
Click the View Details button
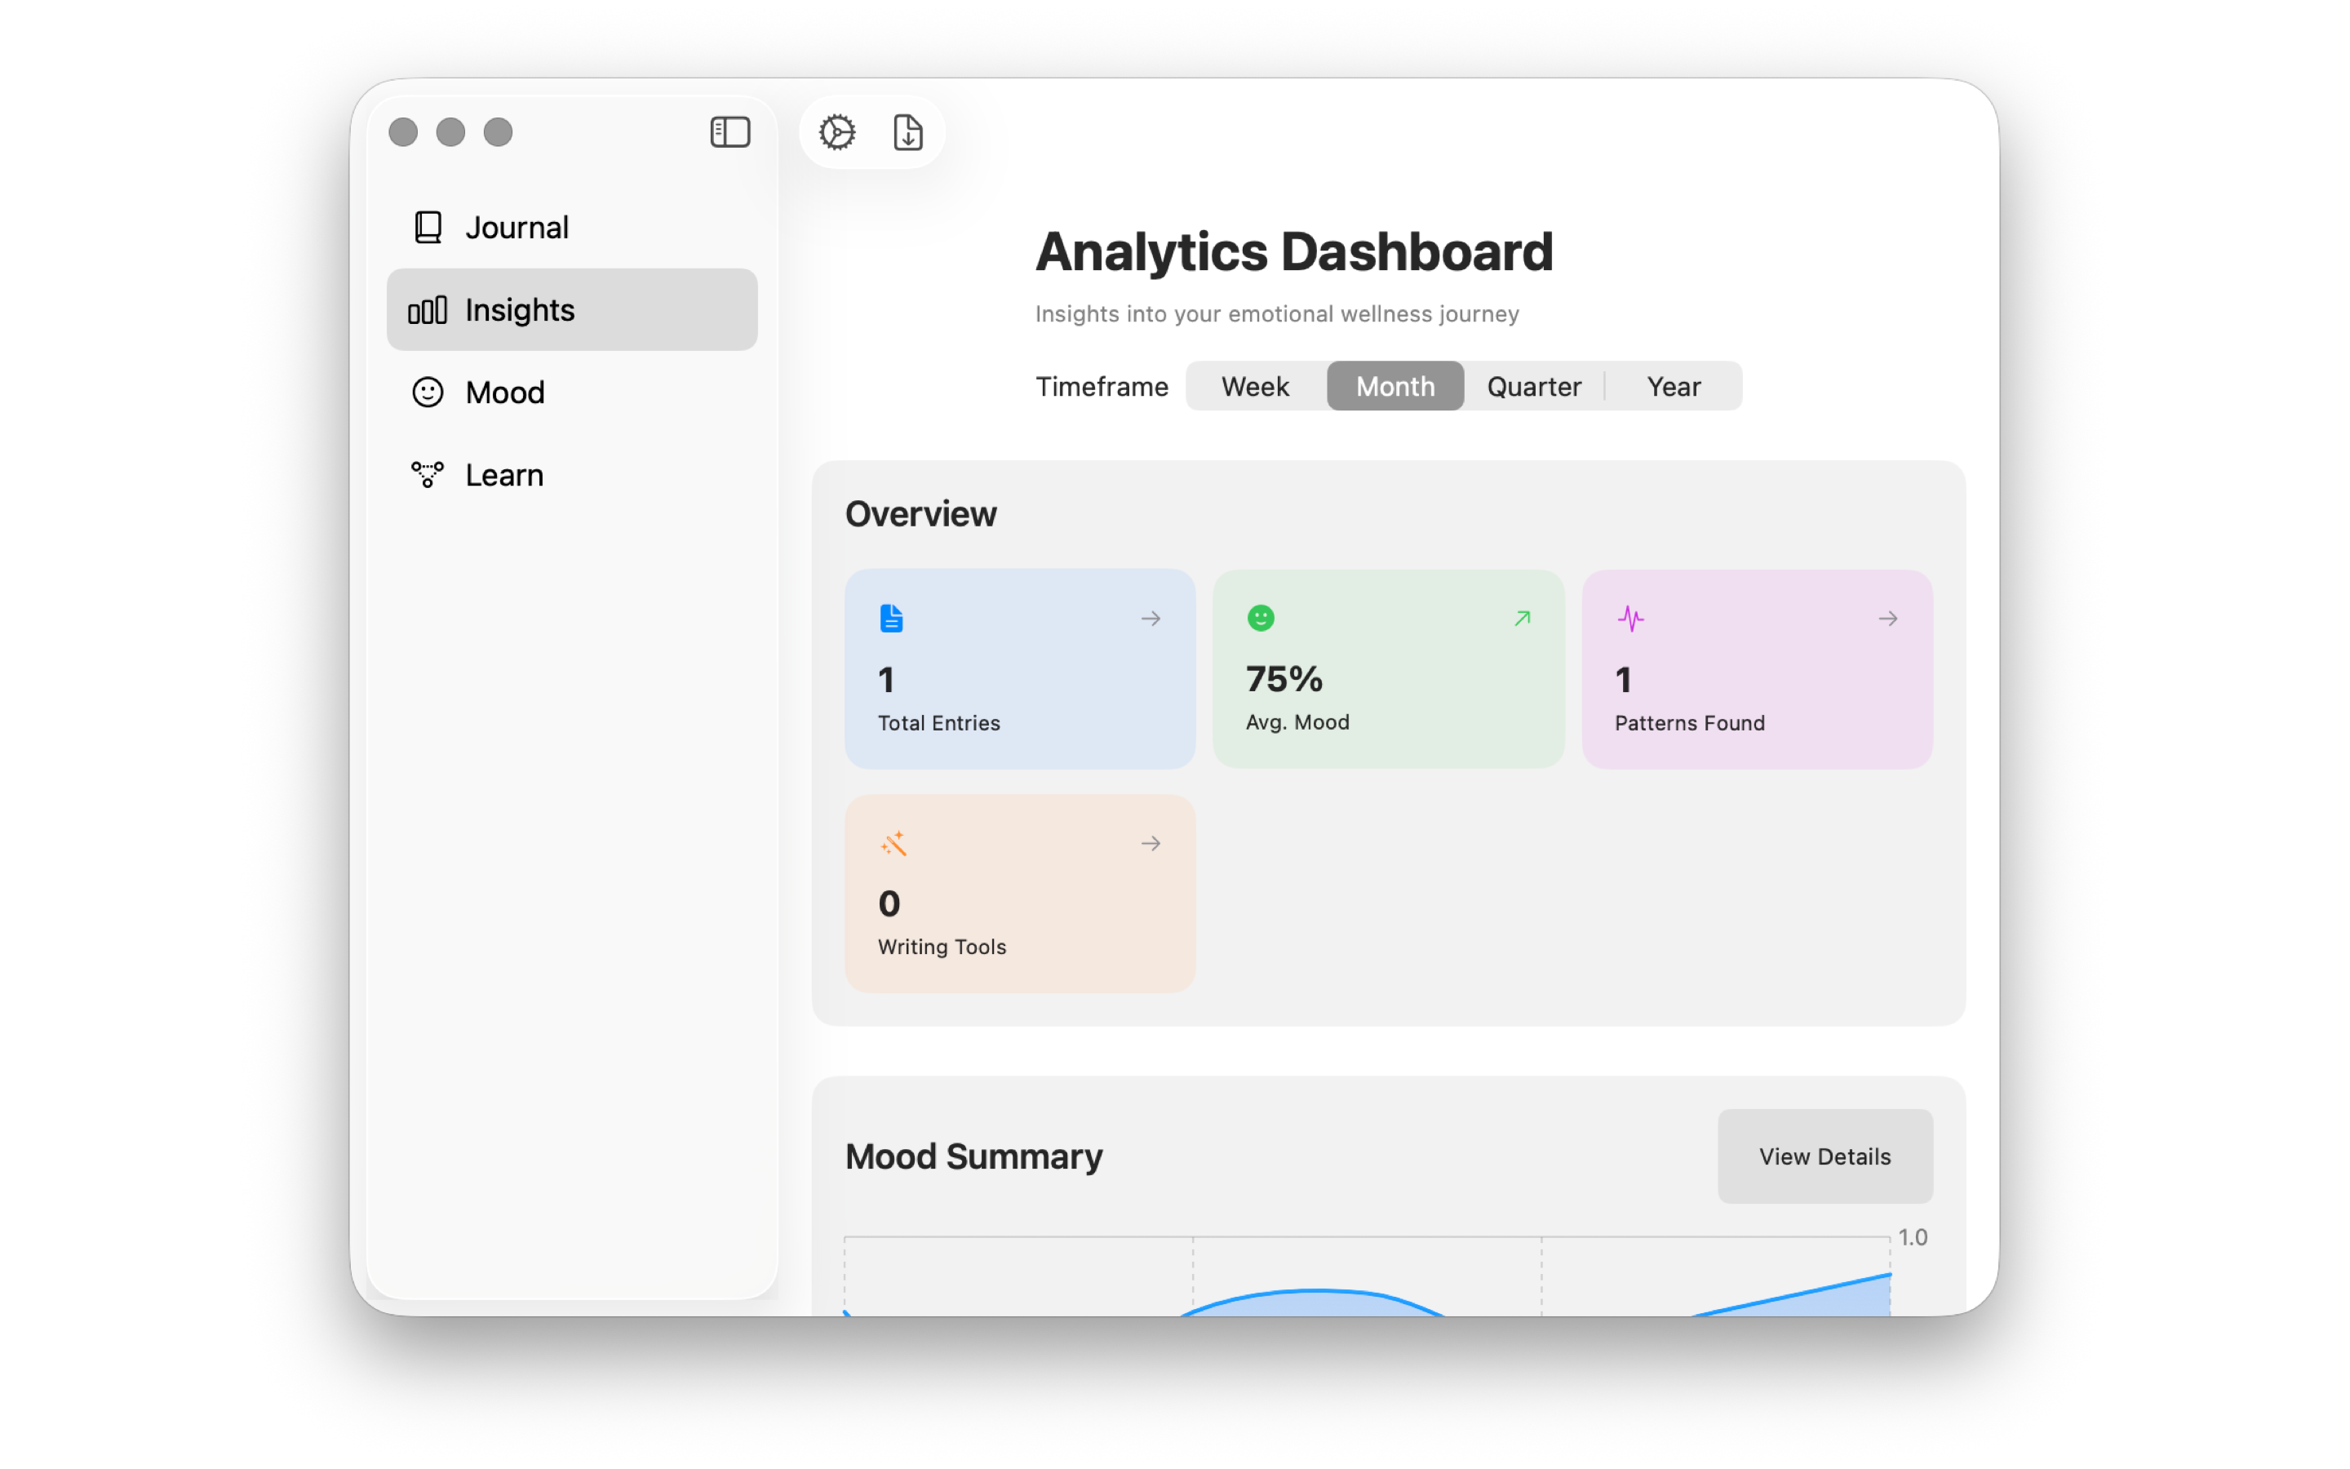(x=1825, y=1156)
